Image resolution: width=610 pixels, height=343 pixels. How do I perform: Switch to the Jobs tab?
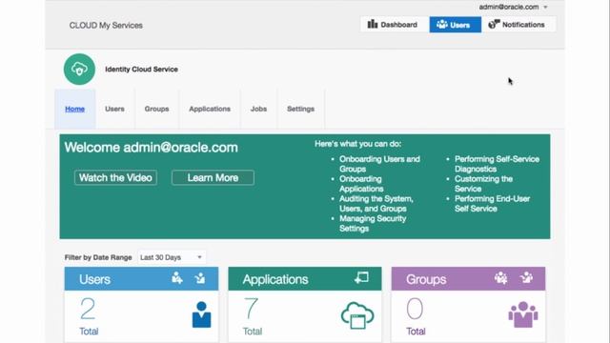[x=258, y=109]
